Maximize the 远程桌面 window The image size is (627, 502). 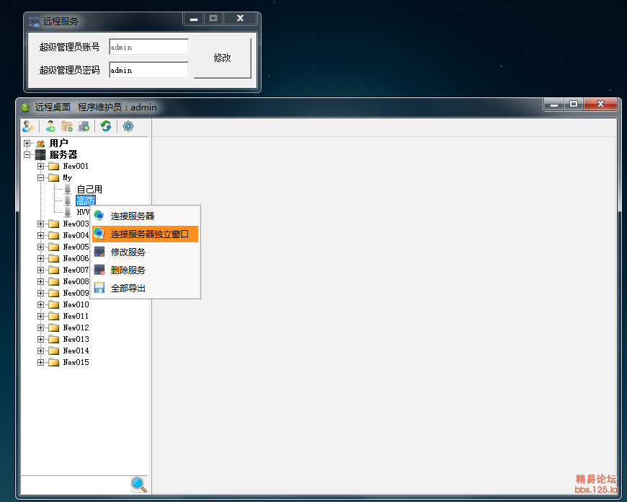pos(574,104)
